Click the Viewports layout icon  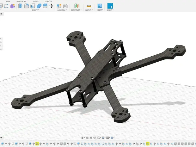(x=112, y=138)
